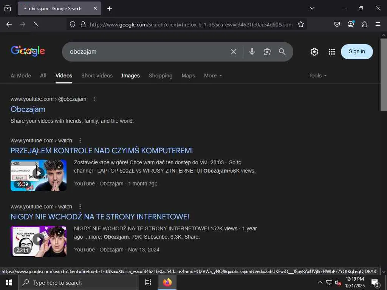Click 'YouTube · Obczajam · 1 month ago' text
387x290 pixels.
(116, 184)
